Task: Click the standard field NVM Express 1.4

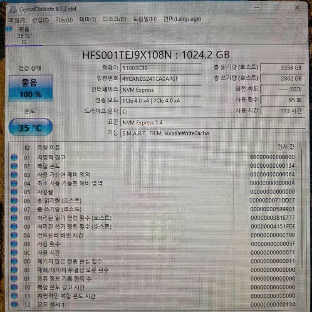Action: click(x=213, y=123)
